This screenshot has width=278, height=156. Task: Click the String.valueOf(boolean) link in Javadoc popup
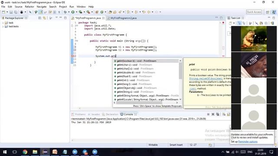point(205,78)
